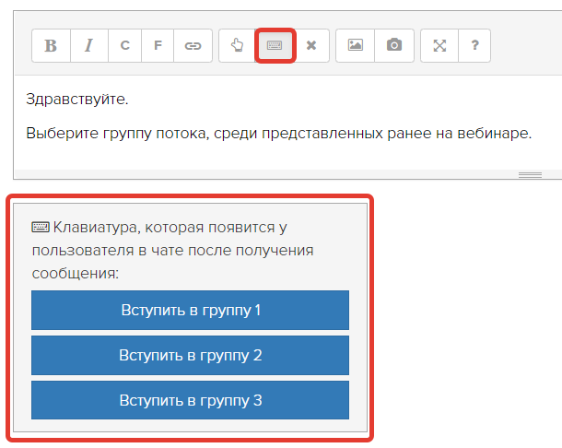Expand the editor to fullscreen
This screenshot has width=562, height=448.
pyautogui.click(x=439, y=45)
